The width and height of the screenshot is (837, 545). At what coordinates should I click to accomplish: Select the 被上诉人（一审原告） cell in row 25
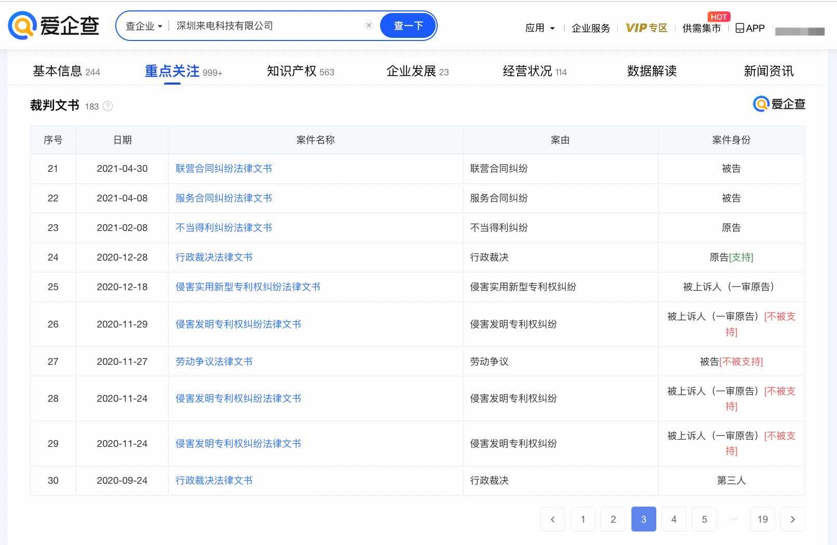point(732,287)
